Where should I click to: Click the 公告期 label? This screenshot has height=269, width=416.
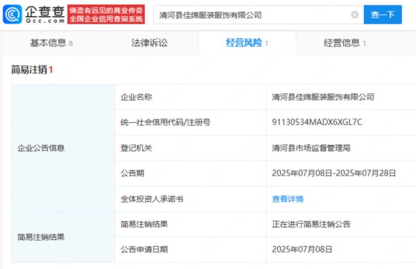pos(132,173)
